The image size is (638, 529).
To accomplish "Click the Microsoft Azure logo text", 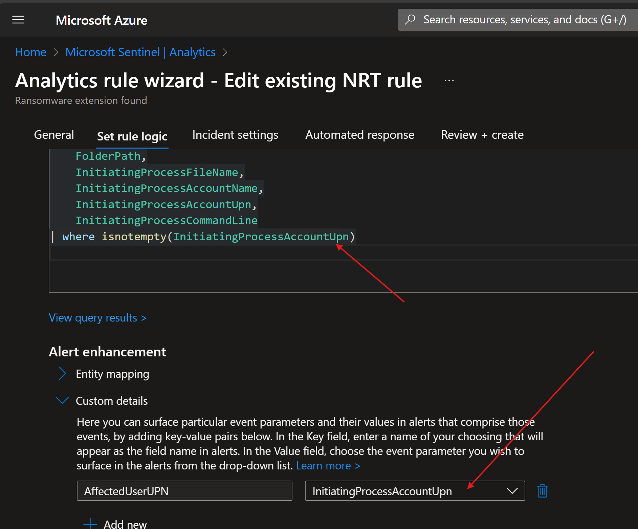I will 102,20.
